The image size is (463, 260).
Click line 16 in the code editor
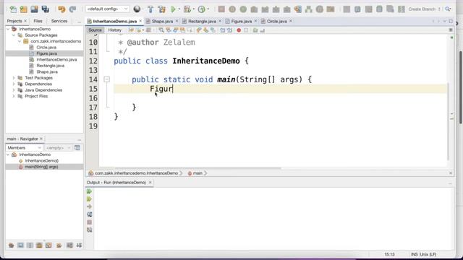pos(281,98)
